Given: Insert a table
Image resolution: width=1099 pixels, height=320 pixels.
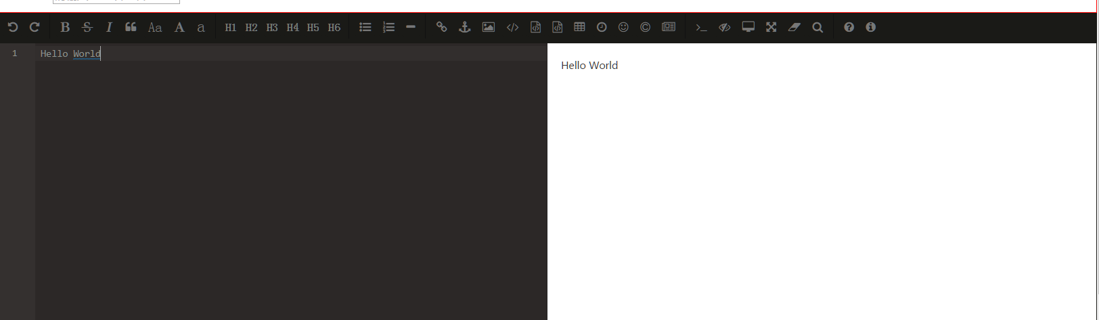Looking at the screenshot, I should click(x=579, y=27).
